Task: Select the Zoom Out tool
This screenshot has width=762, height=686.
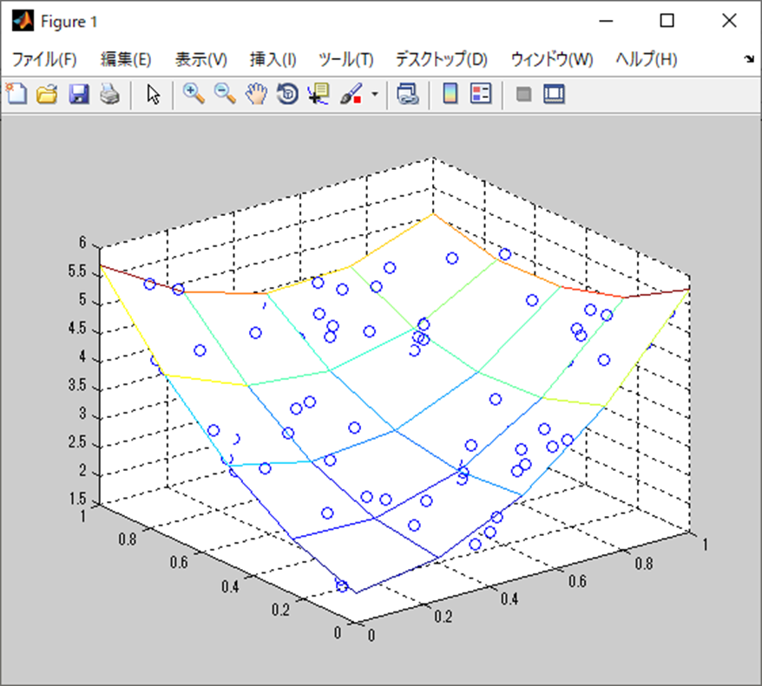Action: coord(225,94)
